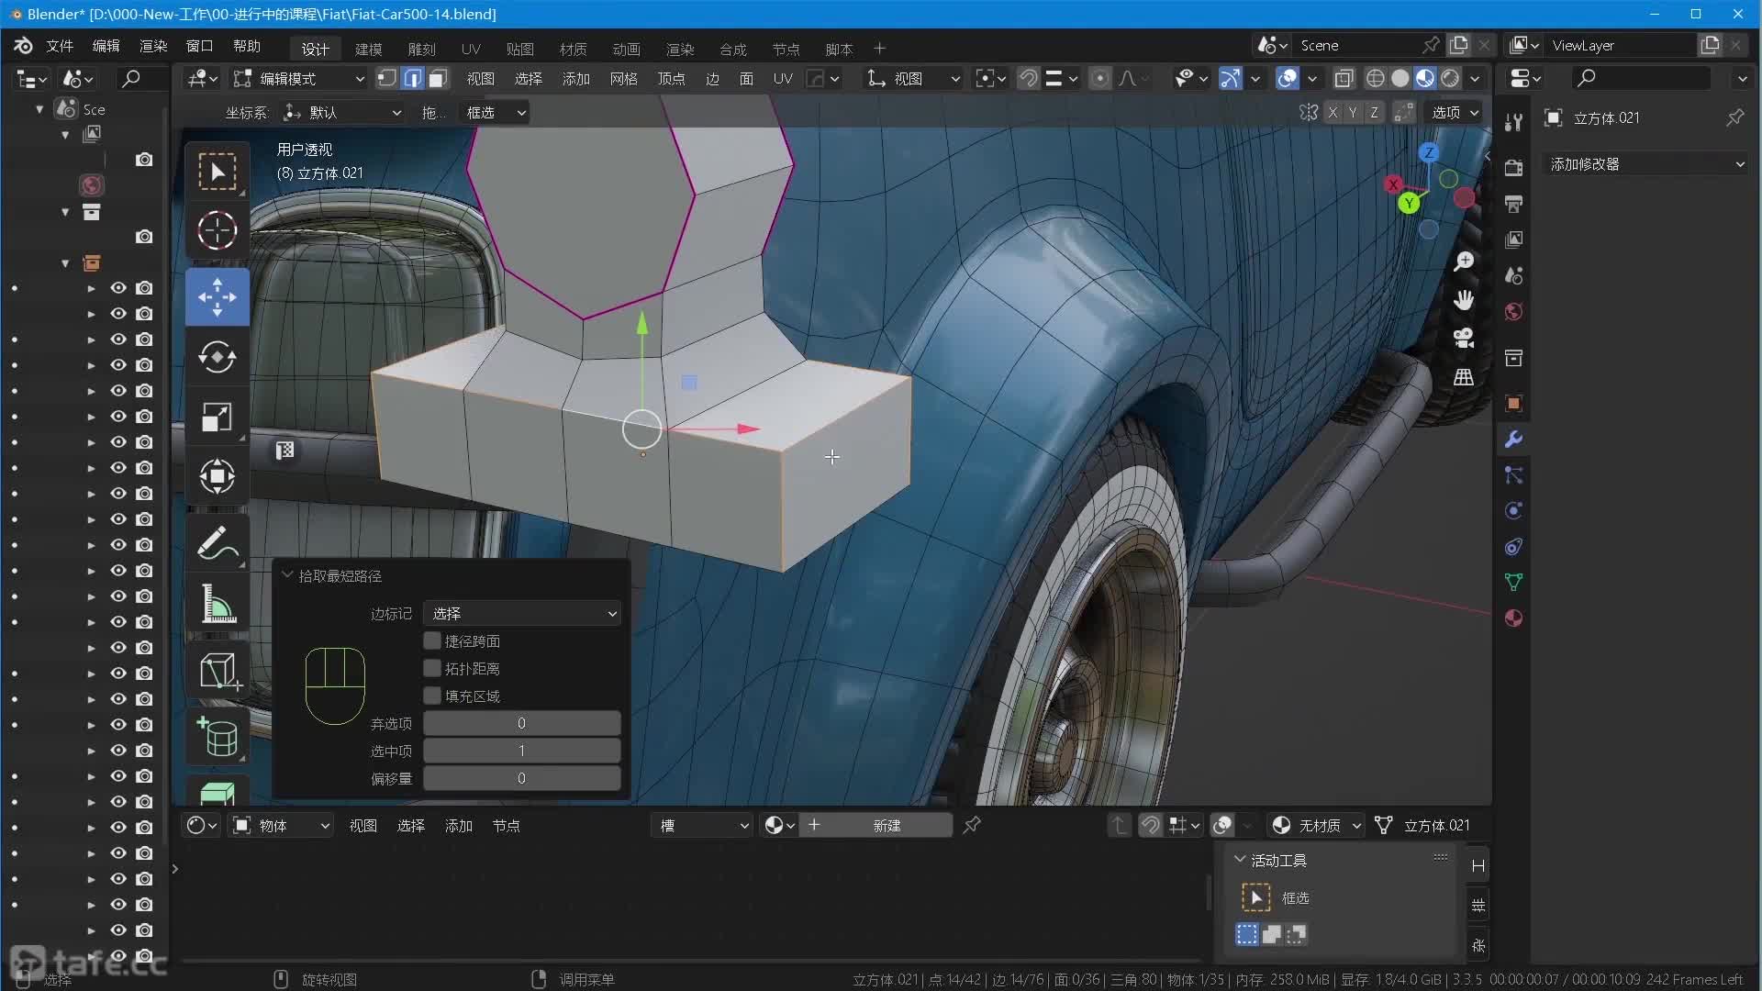Open 添加修改器 dropdown

pyautogui.click(x=1645, y=163)
